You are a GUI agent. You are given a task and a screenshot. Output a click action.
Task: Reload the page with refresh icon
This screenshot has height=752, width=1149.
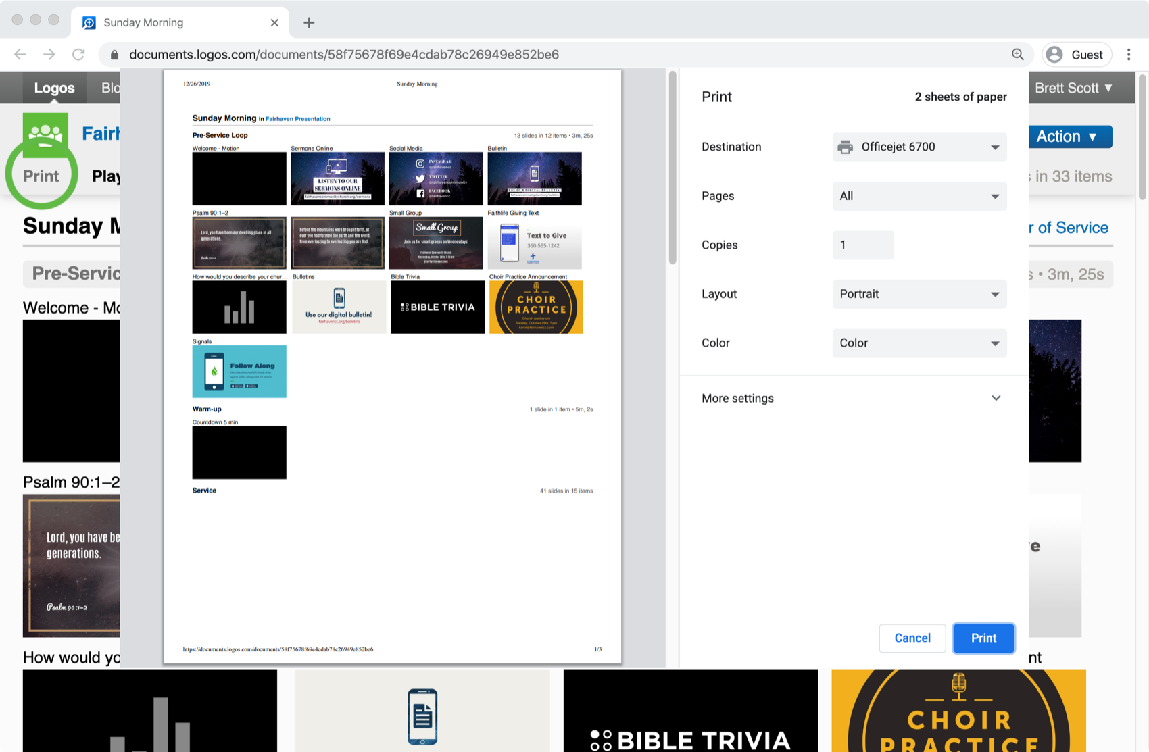(78, 55)
